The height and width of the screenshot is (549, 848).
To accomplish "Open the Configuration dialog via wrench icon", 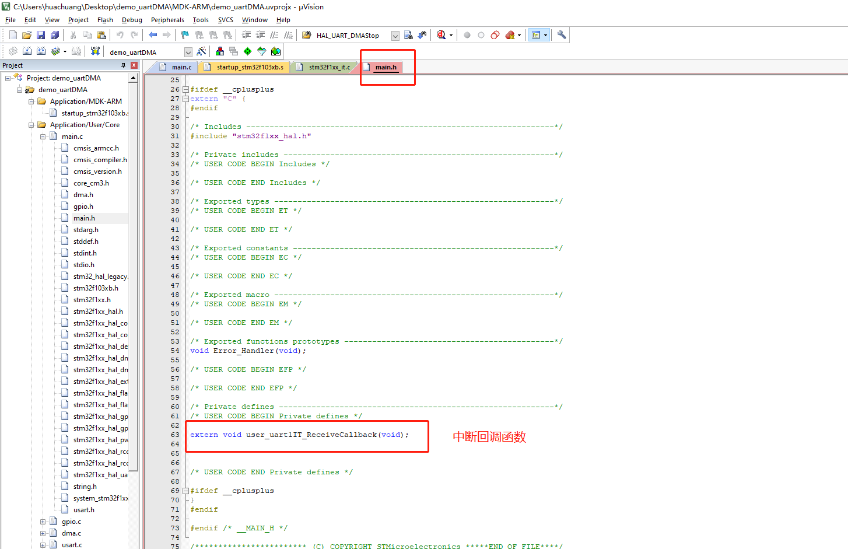I will (x=560, y=35).
